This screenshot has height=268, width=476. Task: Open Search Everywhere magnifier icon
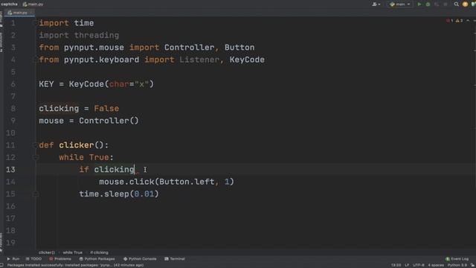click(456, 4)
